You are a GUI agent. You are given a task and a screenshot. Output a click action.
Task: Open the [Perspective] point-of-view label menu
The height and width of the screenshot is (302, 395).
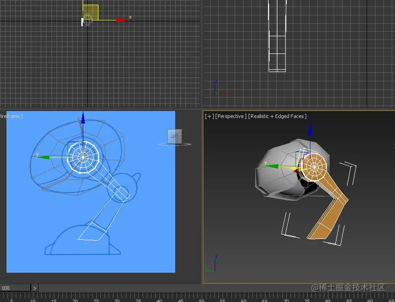(x=231, y=116)
